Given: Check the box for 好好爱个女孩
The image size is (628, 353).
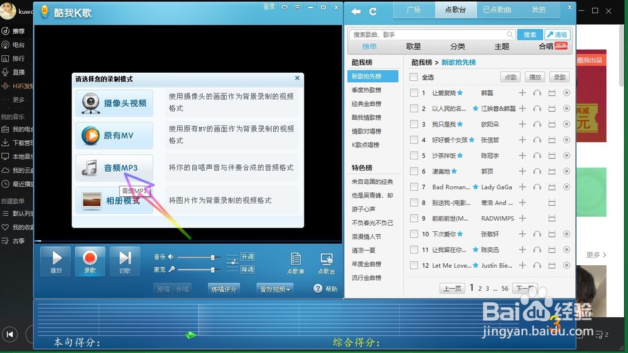Looking at the screenshot, I should point(414,140).
